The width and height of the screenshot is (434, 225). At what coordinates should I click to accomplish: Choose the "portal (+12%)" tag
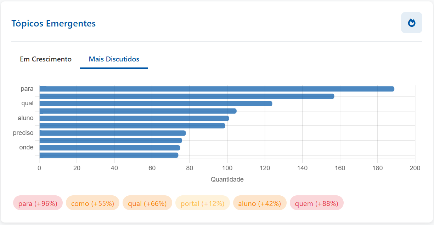202,203
